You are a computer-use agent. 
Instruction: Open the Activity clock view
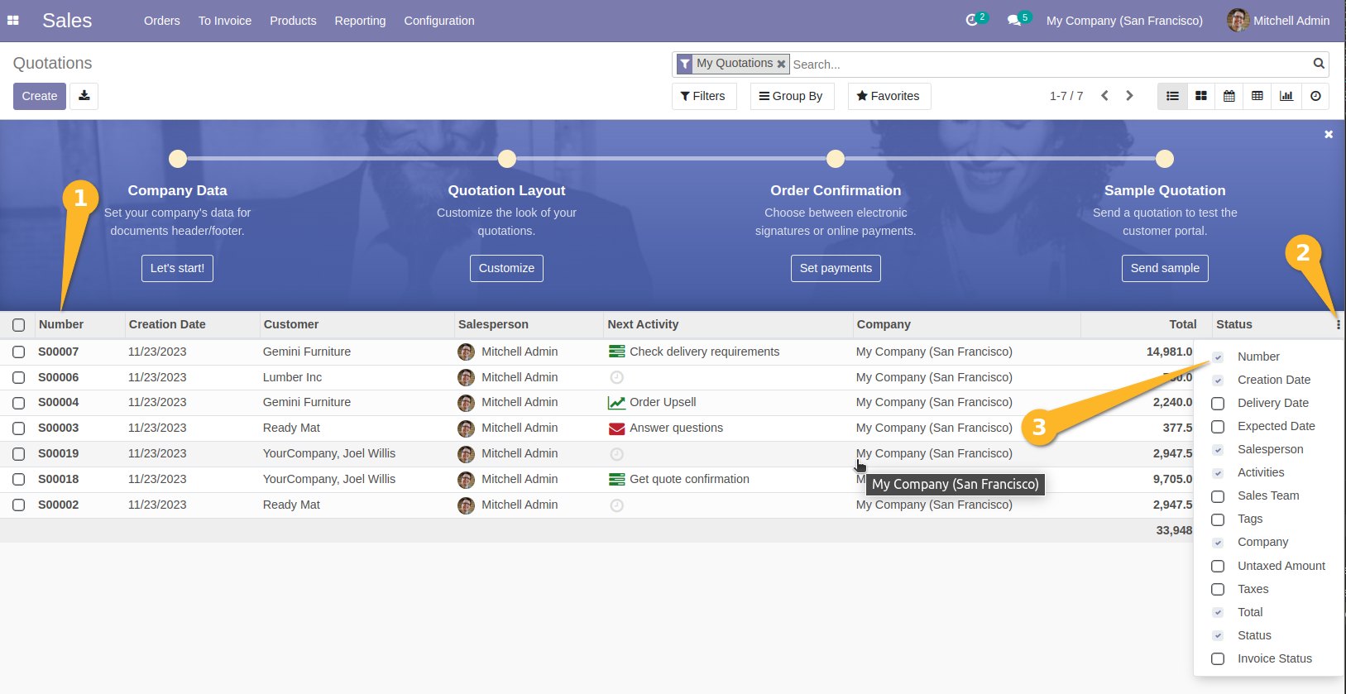[1315, 96]
